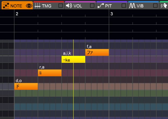Jump to measure 2 marker
Screen dimensions: 168x119
tap(17, 14)
